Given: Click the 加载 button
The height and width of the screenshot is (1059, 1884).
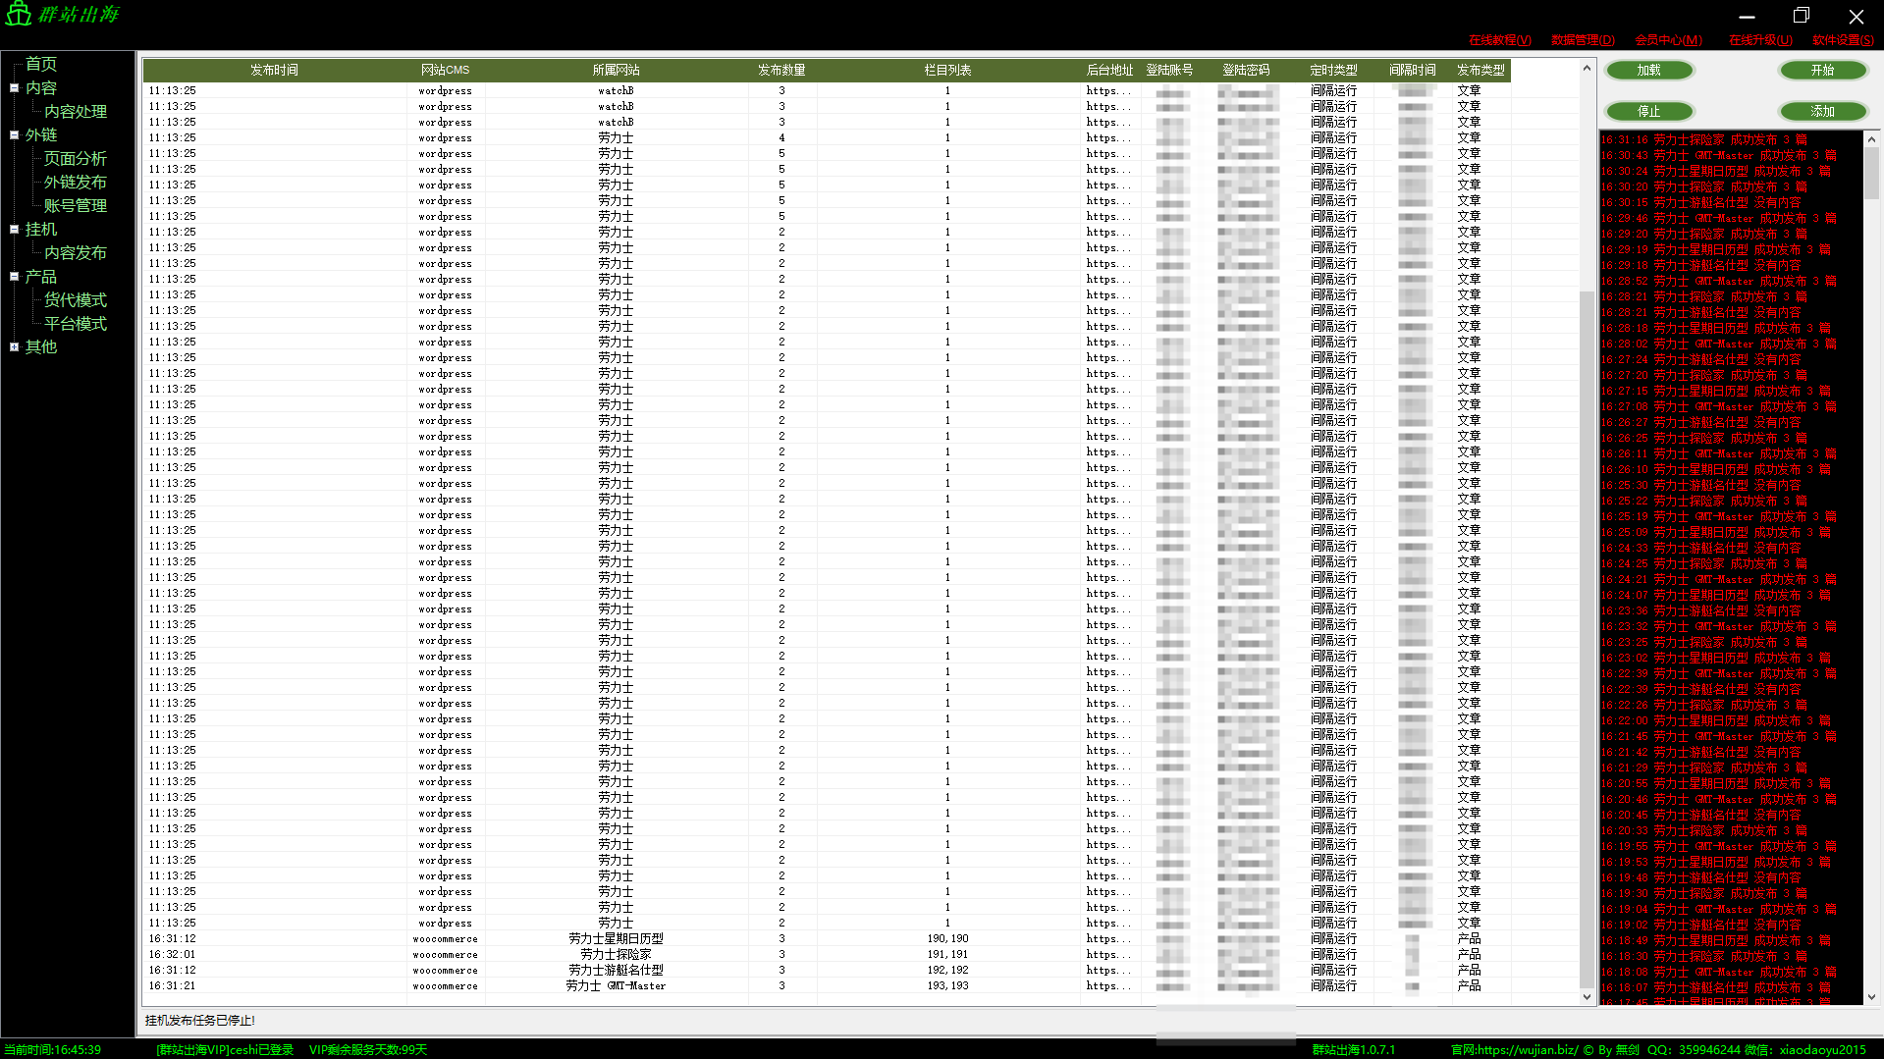Looking at the screenshot, I should coord(1649,71).
